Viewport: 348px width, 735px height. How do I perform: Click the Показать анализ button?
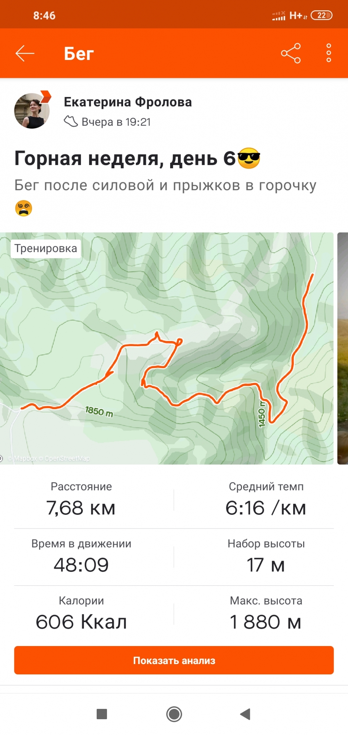174,660
